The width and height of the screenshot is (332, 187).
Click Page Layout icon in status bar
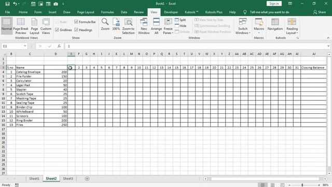pos(273,185)
